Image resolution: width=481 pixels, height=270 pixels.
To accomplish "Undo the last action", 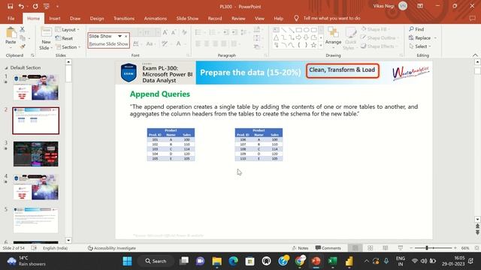I will point(21,6).
